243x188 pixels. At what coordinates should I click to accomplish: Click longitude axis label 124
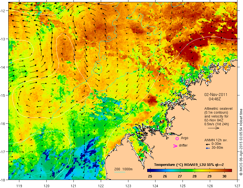(x=155, y=186)
